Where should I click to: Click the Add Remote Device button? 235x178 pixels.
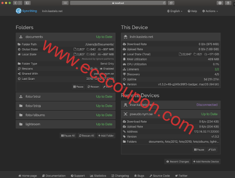(x=206, y=162)
